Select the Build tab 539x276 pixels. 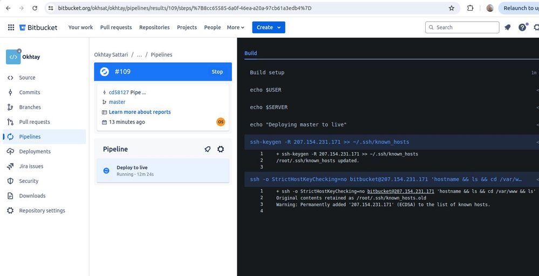tap(250, 53)
